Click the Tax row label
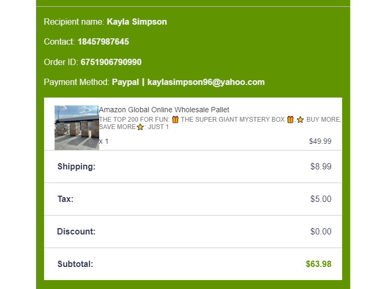The height and width of the screenshot is (289, 392). point(66,199)
